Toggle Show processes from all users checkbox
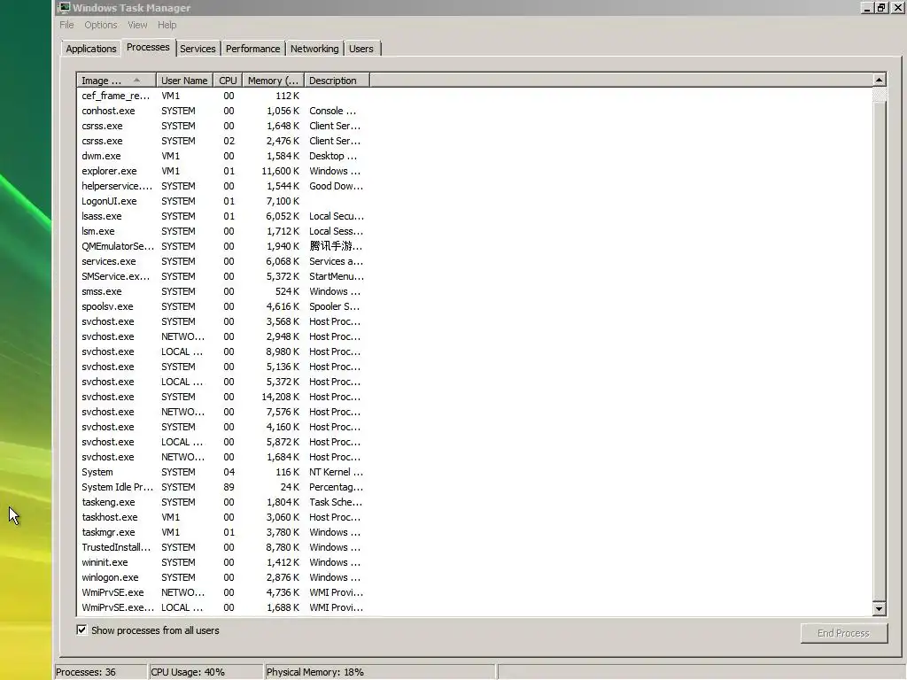This screenshot has width=907, height=680. click(x=81, y=630)
